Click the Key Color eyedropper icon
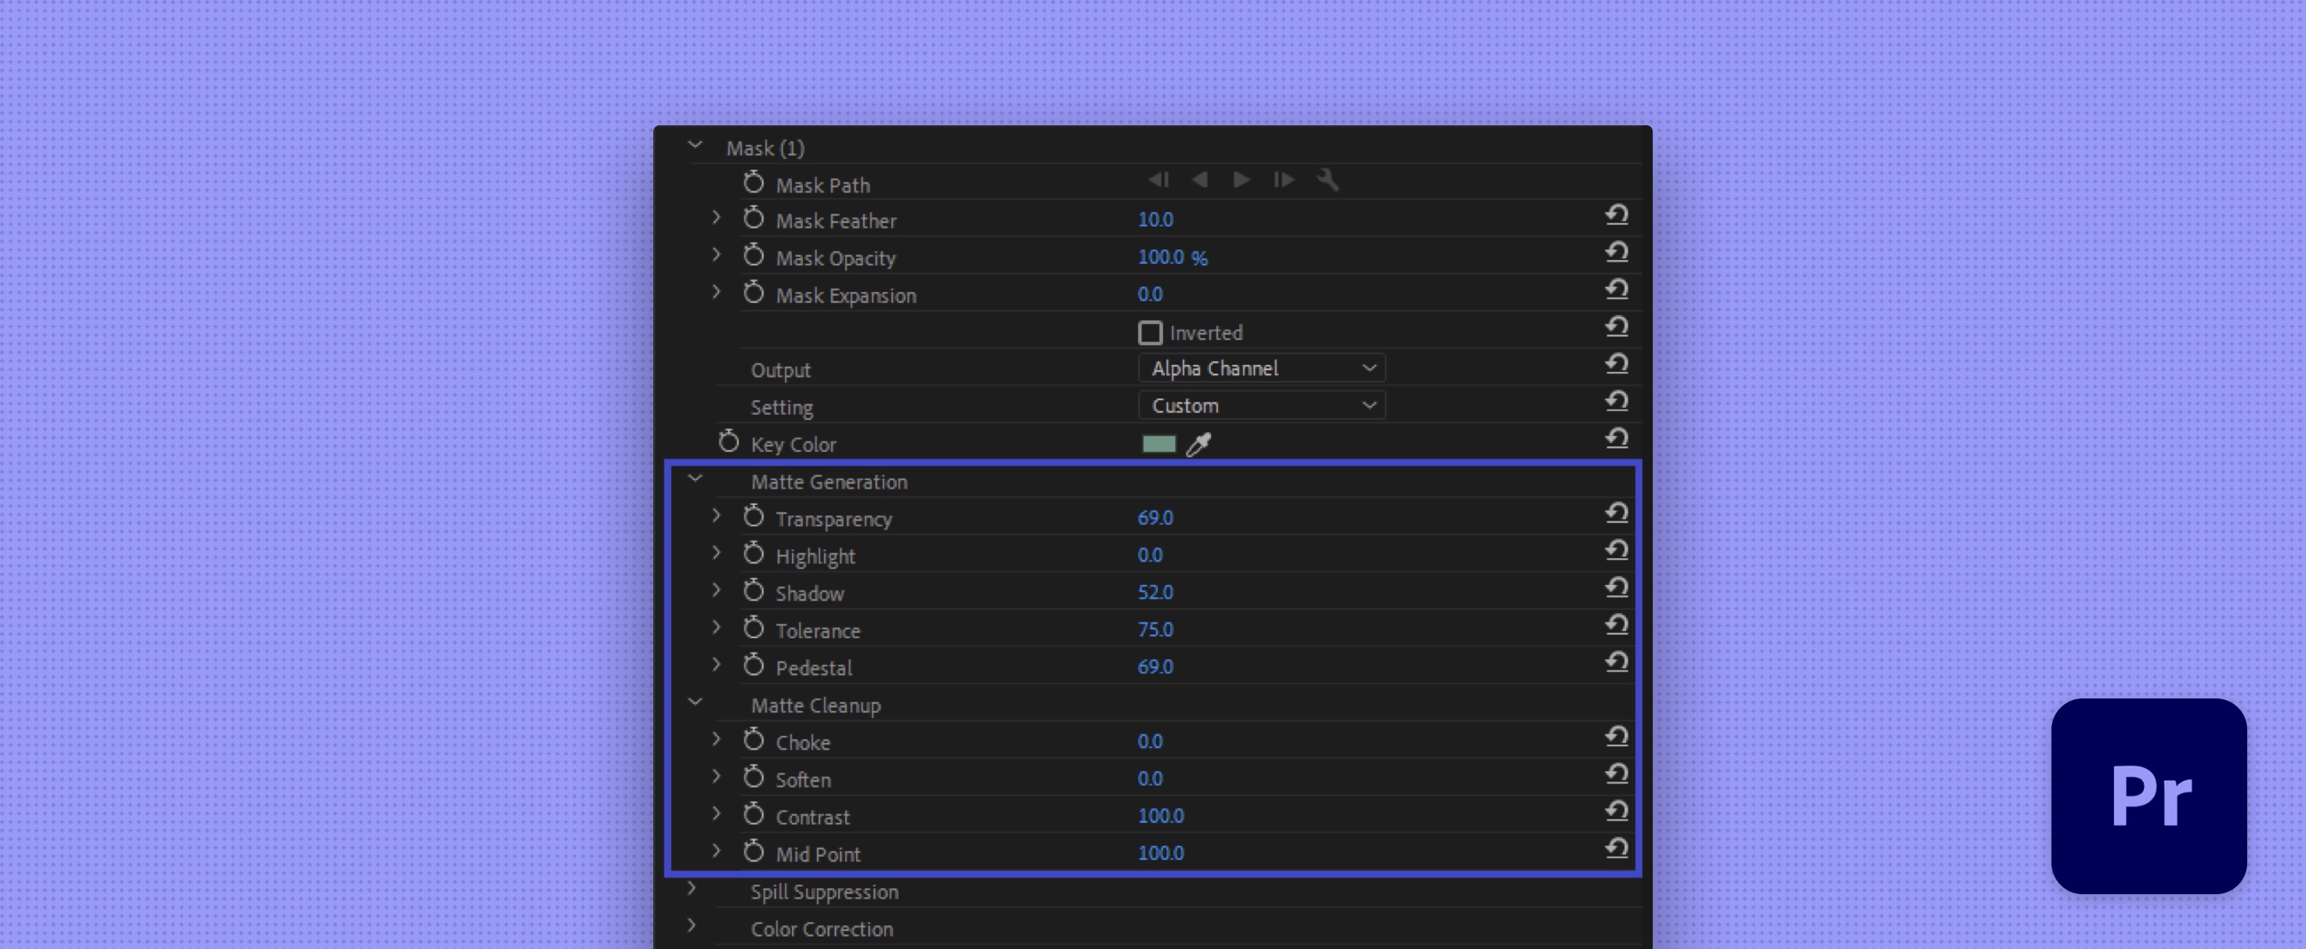 (1198, 444)
